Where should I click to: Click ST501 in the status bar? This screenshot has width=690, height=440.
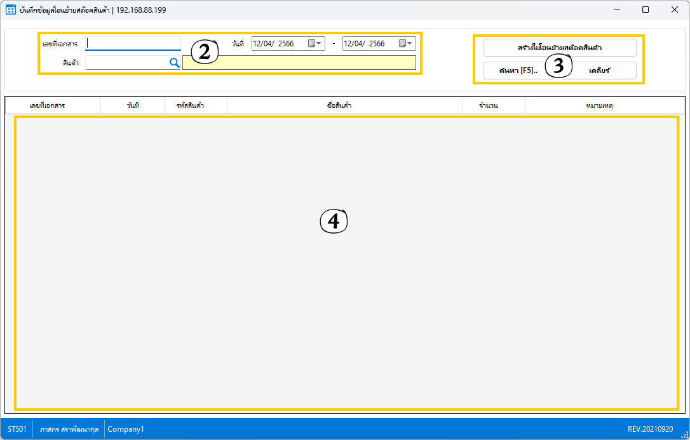17,429
